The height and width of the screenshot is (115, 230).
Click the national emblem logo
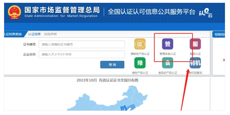click(15, 13)
